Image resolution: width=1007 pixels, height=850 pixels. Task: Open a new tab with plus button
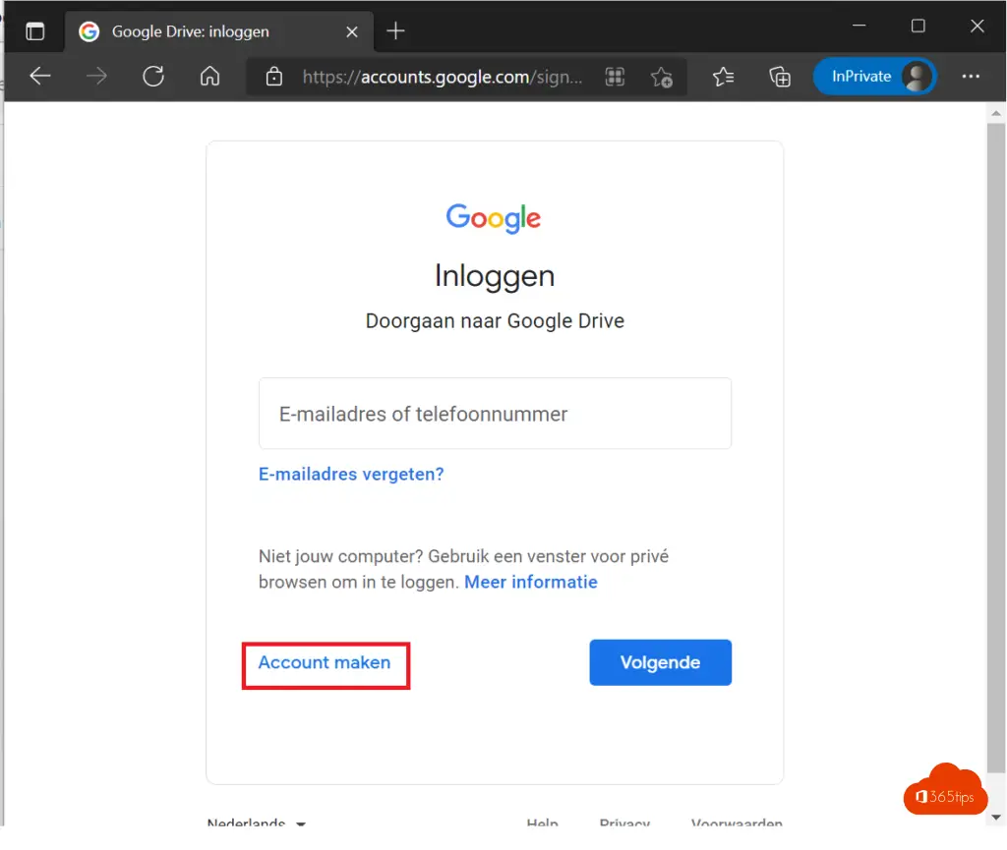point(395,30)
